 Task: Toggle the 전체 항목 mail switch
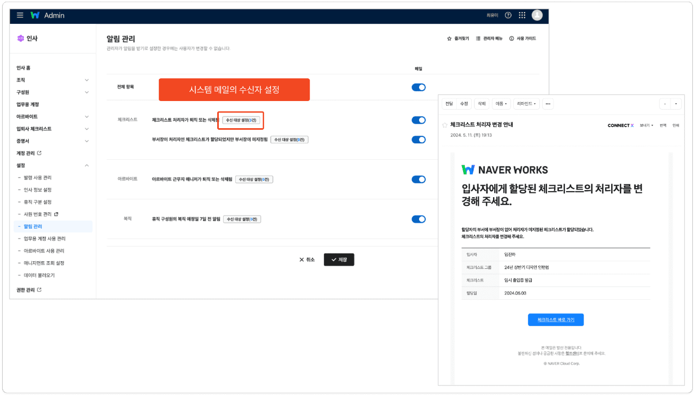pos(419,87)
